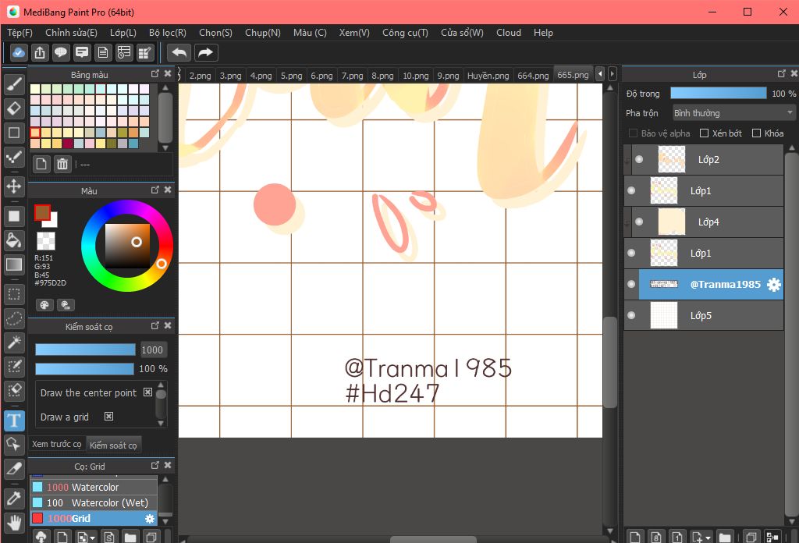Click the brush size slider showing 1000
The height and width of the screenshot is (543, 799).
pyautogui.click(x=85, y=350)
